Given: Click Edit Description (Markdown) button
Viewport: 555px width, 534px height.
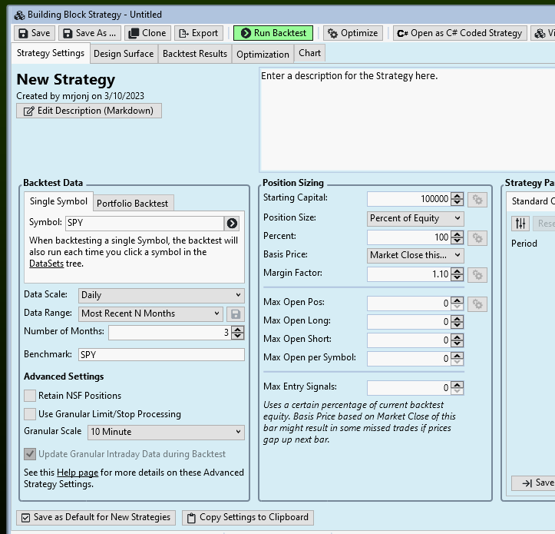Looking at the screenshot, I should click(89, 111).
